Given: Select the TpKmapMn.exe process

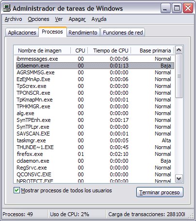Looking at the screenshot, I should [x=95, y=100].
